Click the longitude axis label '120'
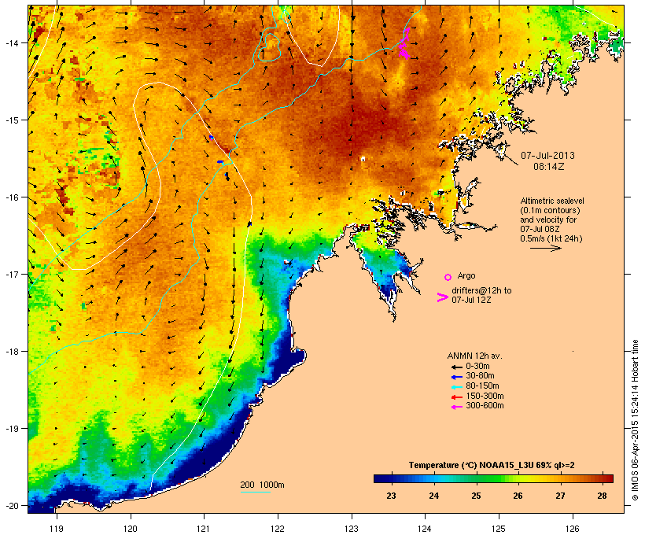Viewport: 645px width, 535px height. 131,529
